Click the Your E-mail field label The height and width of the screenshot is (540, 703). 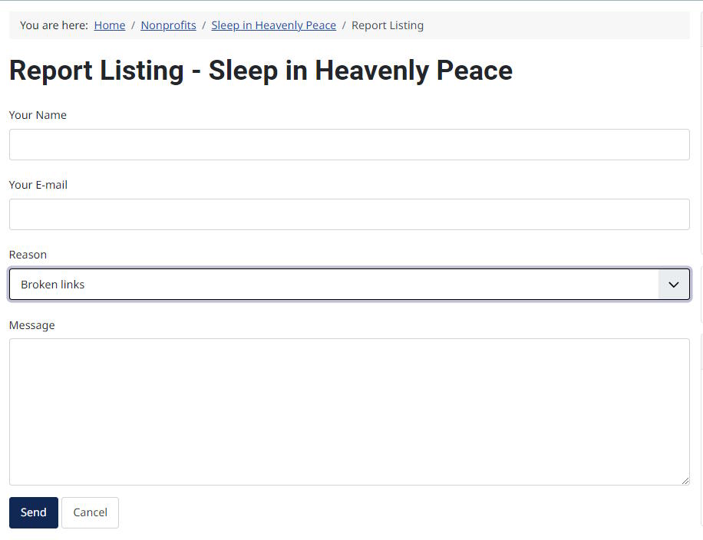(x=38, y=185)
